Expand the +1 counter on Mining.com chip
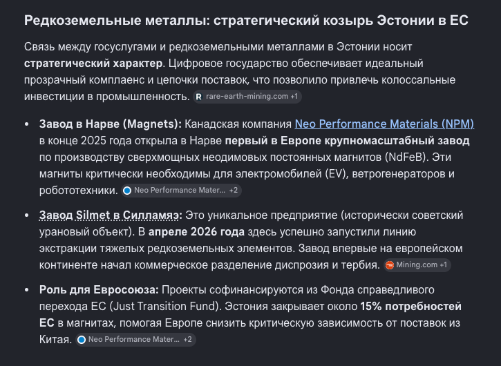This screenshot has height=366, width=501. [443, 265]
